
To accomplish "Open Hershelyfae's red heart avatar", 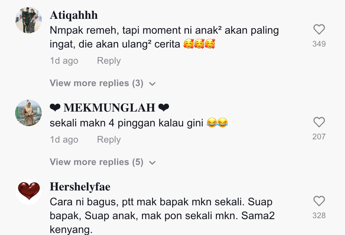I will (28, 192).
